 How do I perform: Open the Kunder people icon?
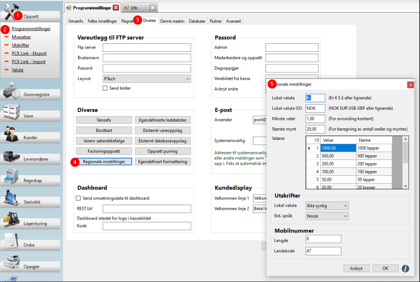pyautogui.click(x=11, y=133)
